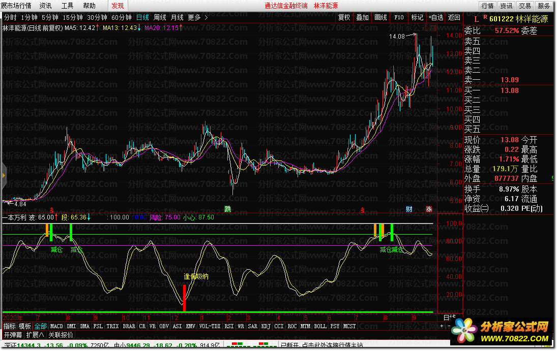Screen dimensions: 558x351
Task: Switch to the 60分钟 chart
Action: pyautogui.click(x=122, y=17)
